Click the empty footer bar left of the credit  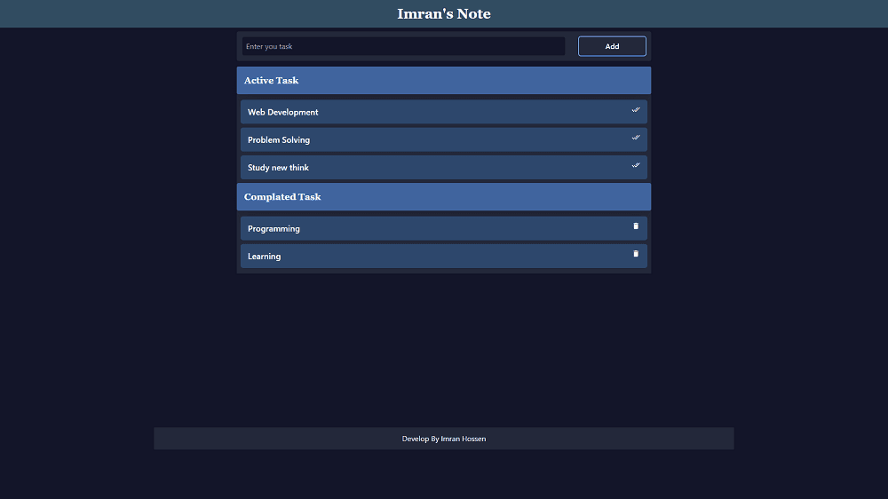[x=266, y=439]
